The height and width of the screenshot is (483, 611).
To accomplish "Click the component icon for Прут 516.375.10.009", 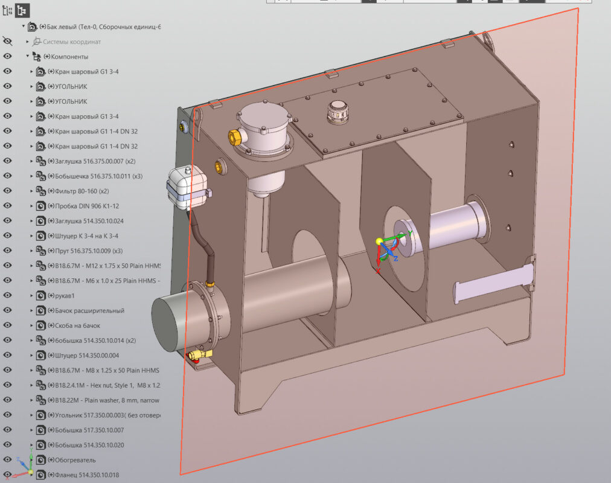I will coord(41,251).
